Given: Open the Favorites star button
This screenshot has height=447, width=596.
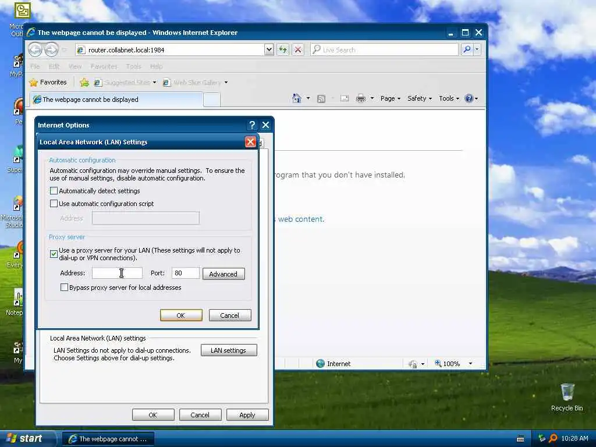Looking at the screenshot, I should point(48,82).
